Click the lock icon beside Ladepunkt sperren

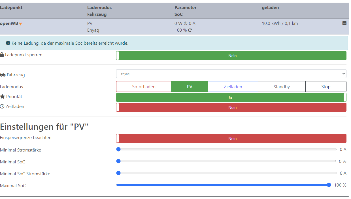[x=2, y=55]
